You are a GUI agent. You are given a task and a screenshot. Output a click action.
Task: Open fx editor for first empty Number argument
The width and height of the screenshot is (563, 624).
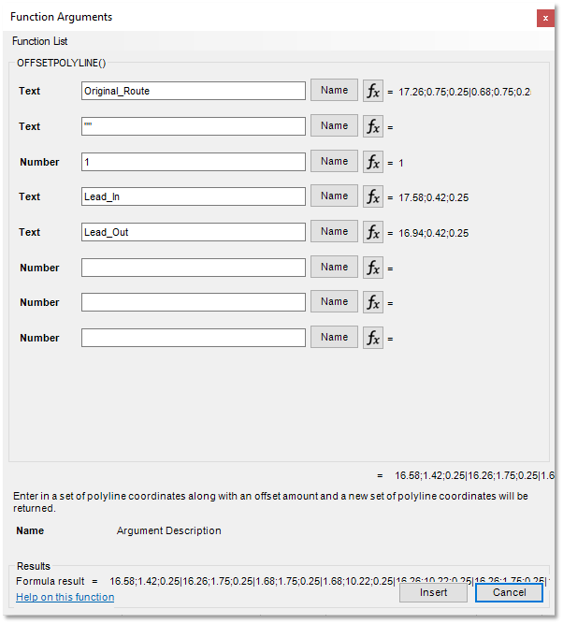(x=373, y=268)
